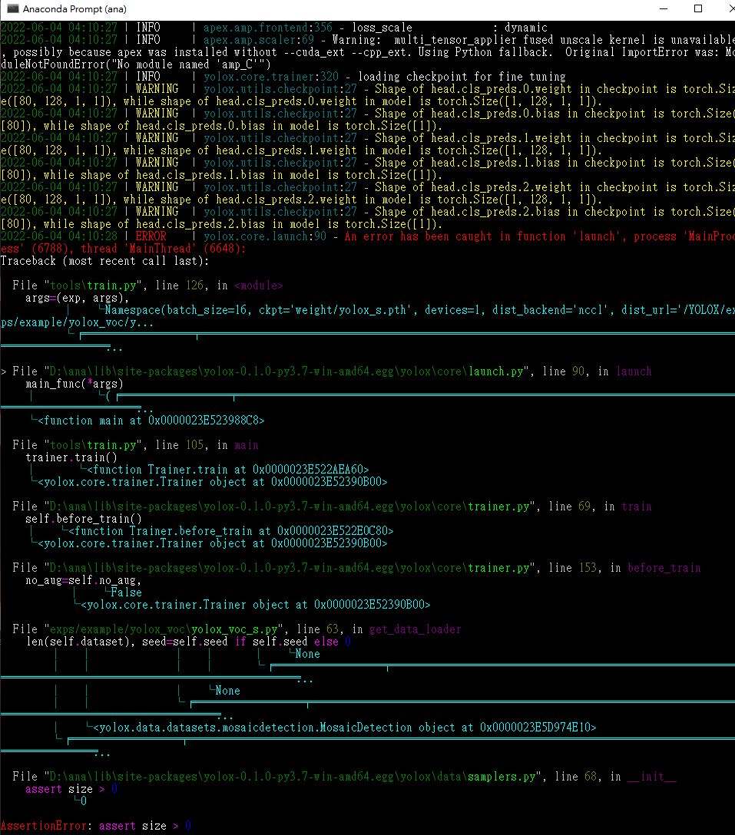The image size is (735, 835).
Task: Minimize the Anaconda Prompt window
Action: click(x=662, y=9)
